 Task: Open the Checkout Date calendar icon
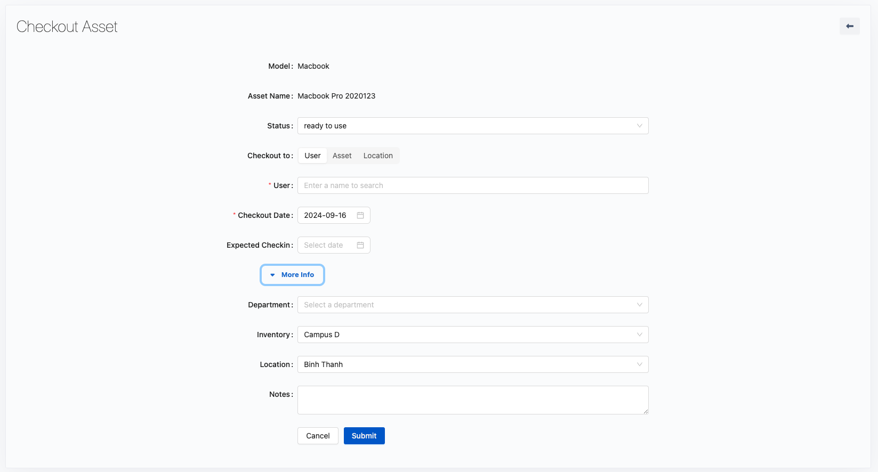360,215
